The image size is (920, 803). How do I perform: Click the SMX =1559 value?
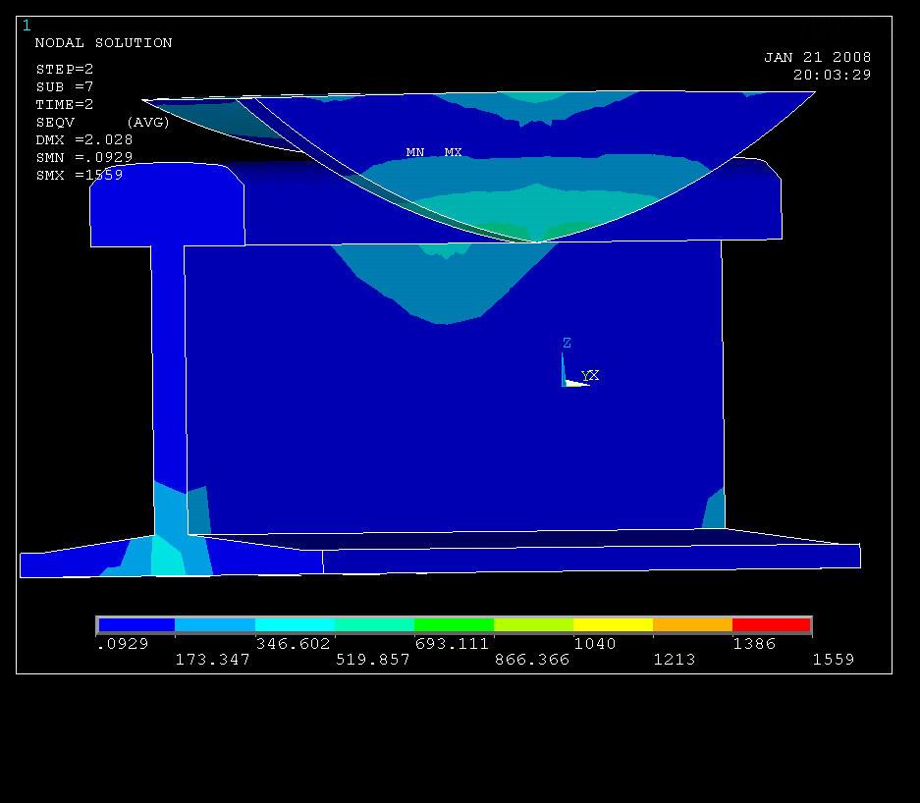(x=80, y=175)
